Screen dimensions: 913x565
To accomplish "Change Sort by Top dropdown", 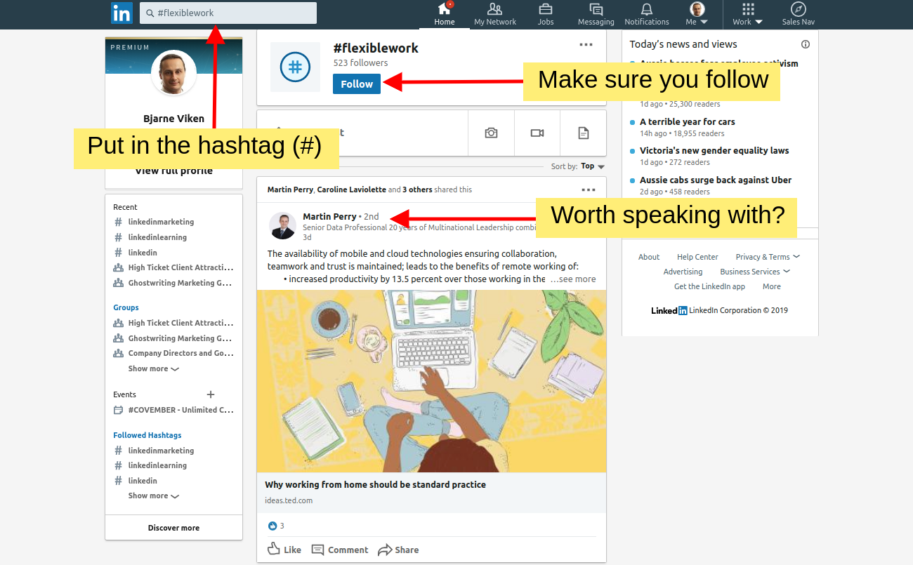I will tap(593, 166).
